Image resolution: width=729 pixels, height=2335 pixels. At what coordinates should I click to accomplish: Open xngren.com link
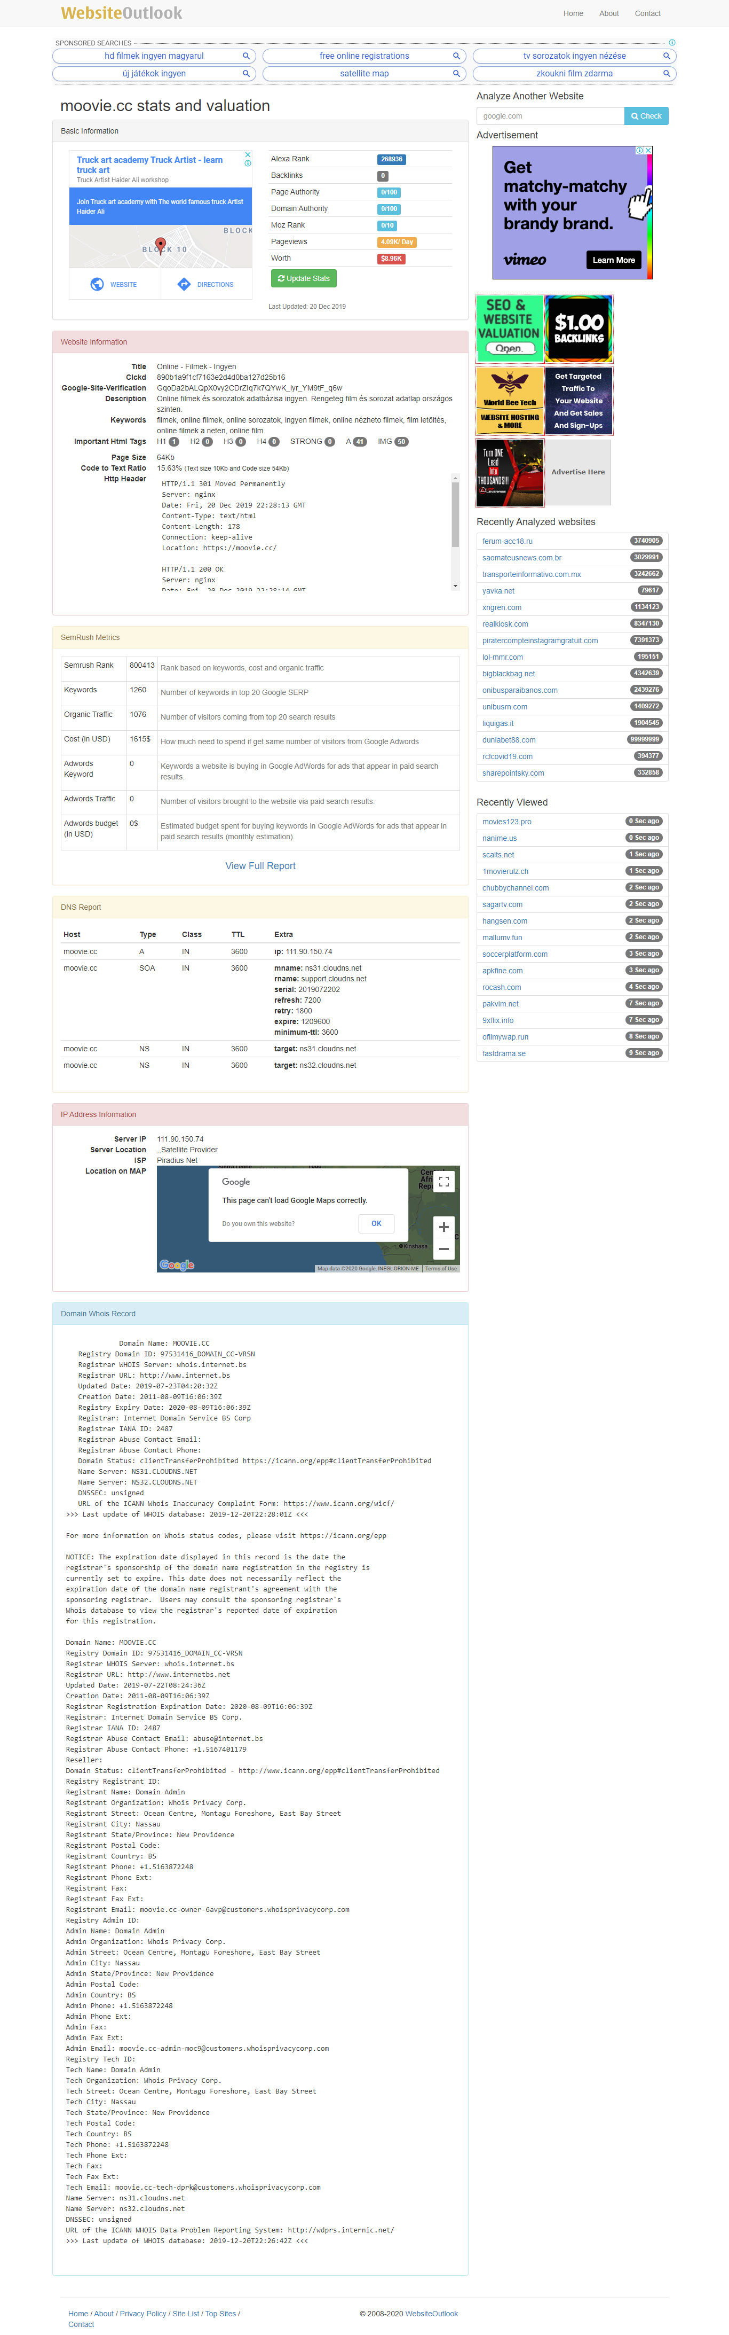point(502,607)
